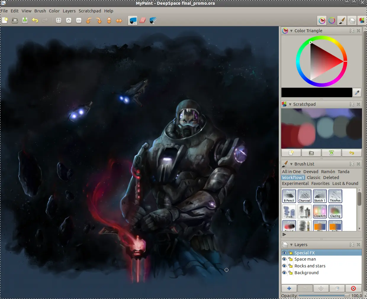Hide the Rocks and stars layer
This screenshot has height=299, width=367.
[284, 266]
